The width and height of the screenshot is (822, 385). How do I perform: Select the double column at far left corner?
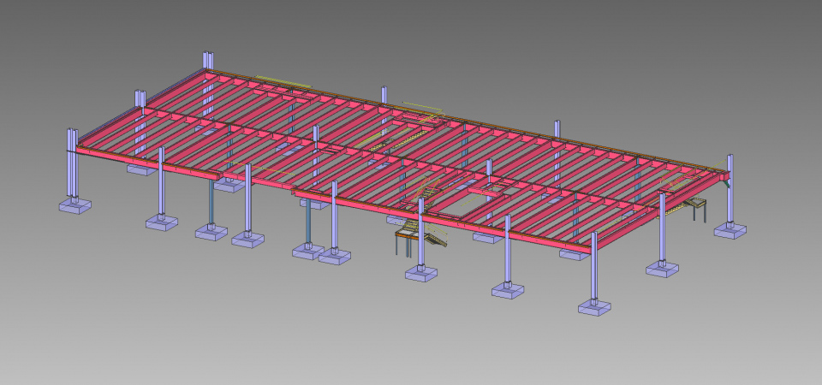coord(71,163)
